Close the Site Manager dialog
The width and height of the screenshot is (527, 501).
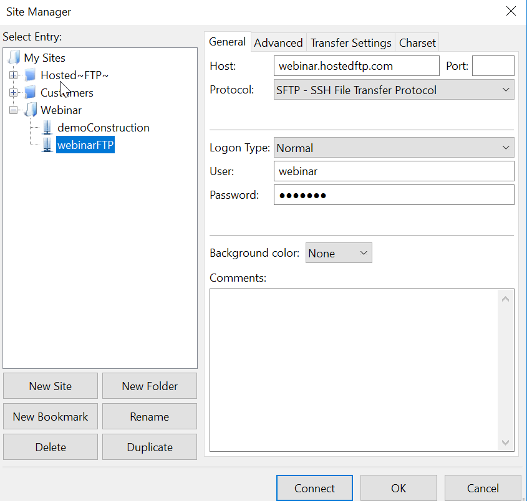pos(511,11)
